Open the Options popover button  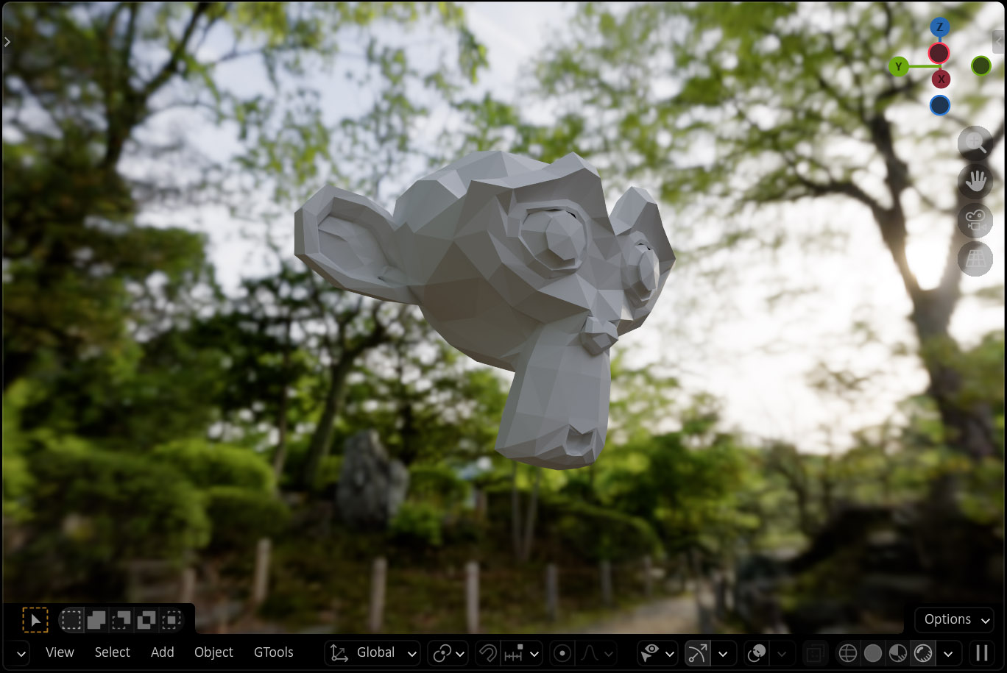coord(954,619)
